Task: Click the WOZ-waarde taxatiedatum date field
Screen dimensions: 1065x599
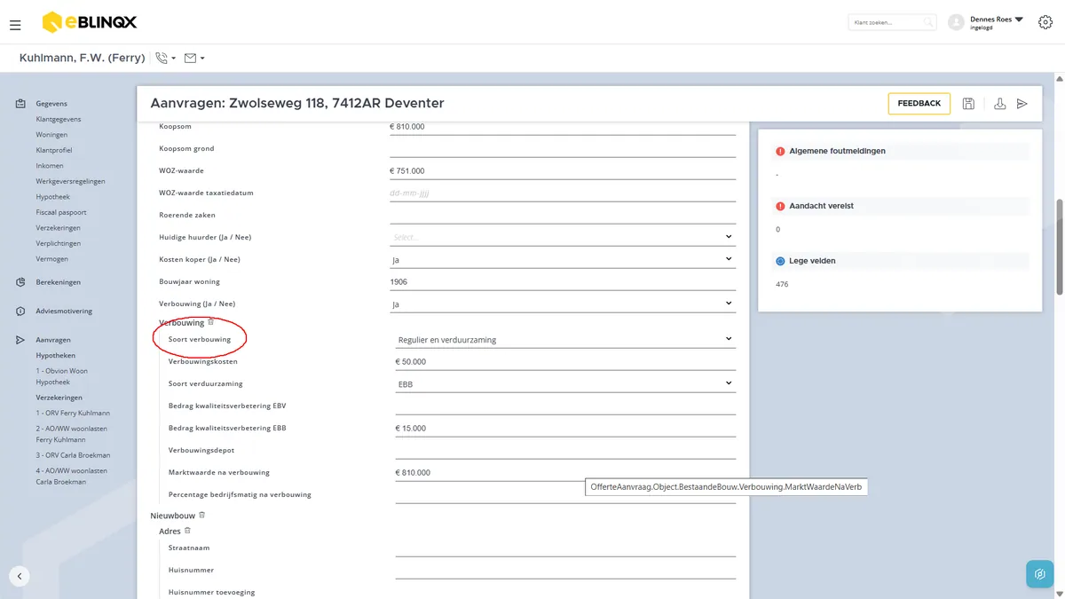Action: (563, 193)
